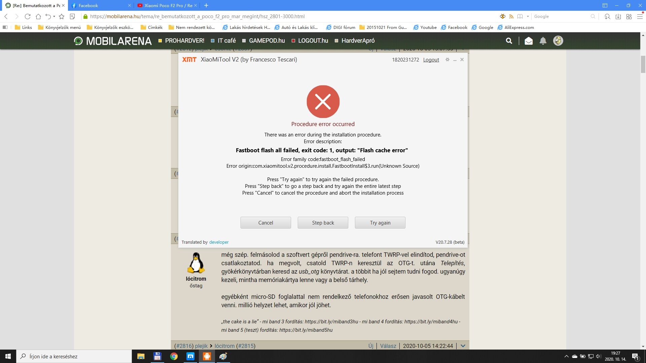Click the Cancel button in XiaoMiTool
The height and width of the screenshot is (363, 646).
point(265,223)
